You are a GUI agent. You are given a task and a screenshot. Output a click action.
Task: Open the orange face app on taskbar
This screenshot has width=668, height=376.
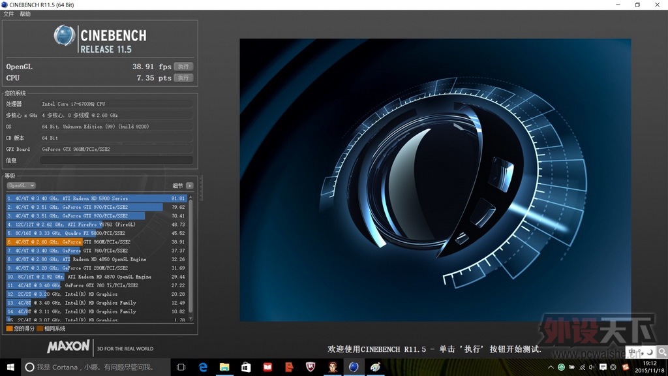[x=289, y=367]
